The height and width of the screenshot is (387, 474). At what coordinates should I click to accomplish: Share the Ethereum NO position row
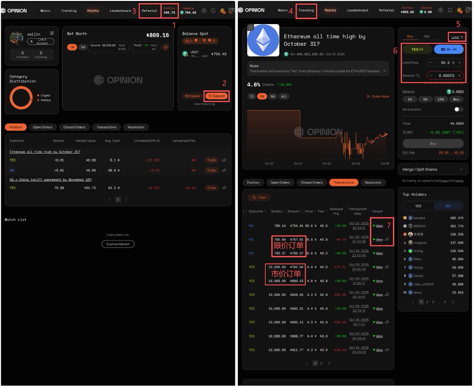point(224,170)
